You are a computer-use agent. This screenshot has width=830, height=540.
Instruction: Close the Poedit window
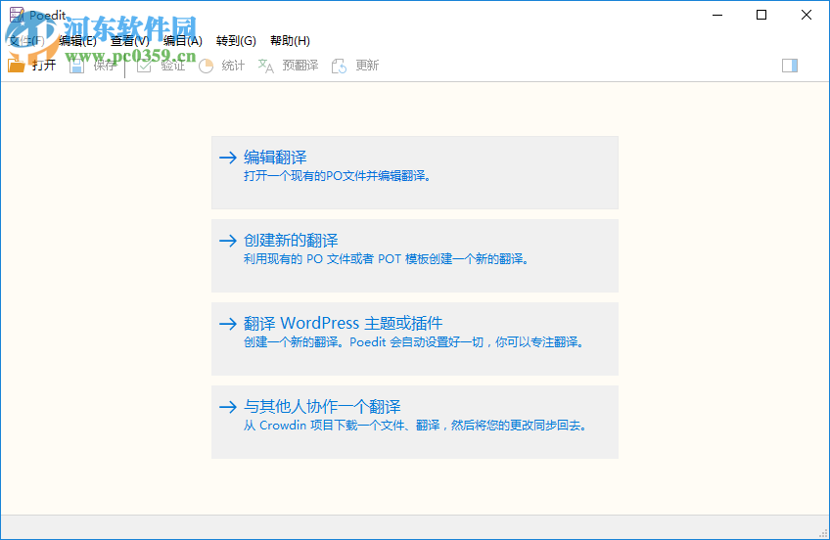tap(807, 15)
